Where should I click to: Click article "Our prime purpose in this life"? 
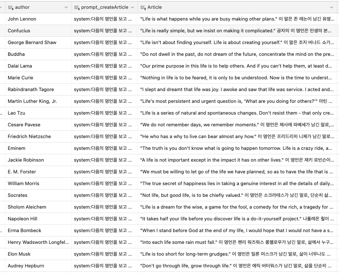click(238, 66)
